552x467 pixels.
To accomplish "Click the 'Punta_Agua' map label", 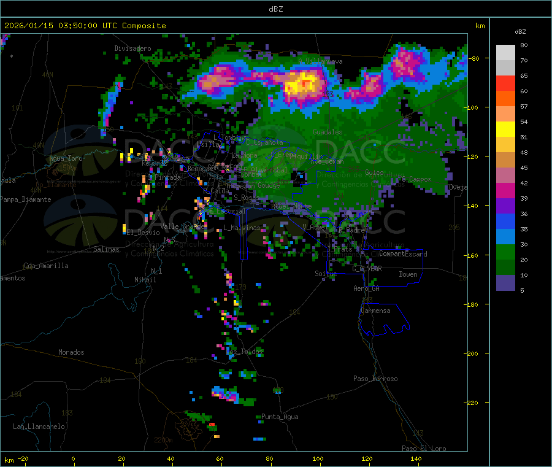I will [280, 417].
